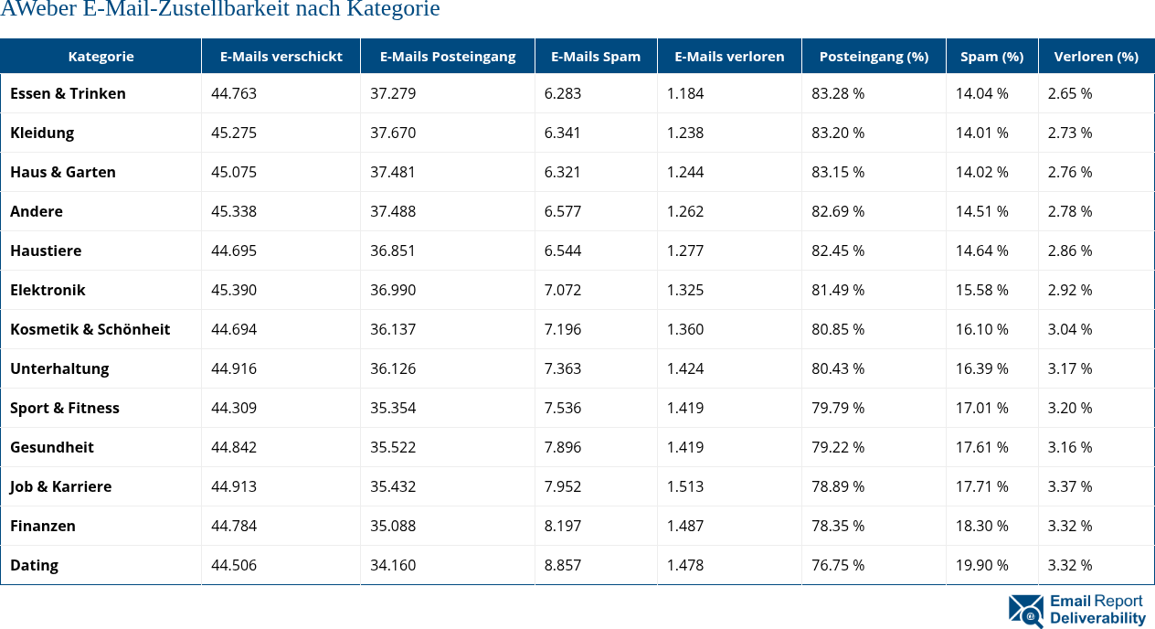This screenshot has width=1155, height=629.
Task: Select the Dating category cell
Action: tap(34, 565)
